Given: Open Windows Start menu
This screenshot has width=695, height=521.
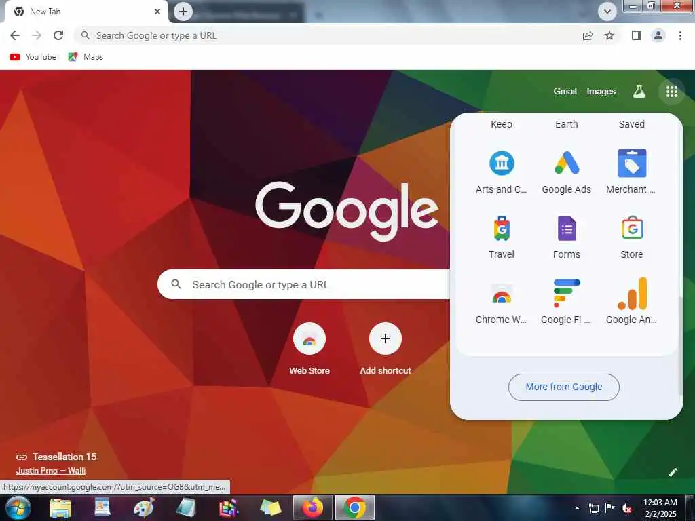Looking at the screenshot, I should [x=18, y=507].
